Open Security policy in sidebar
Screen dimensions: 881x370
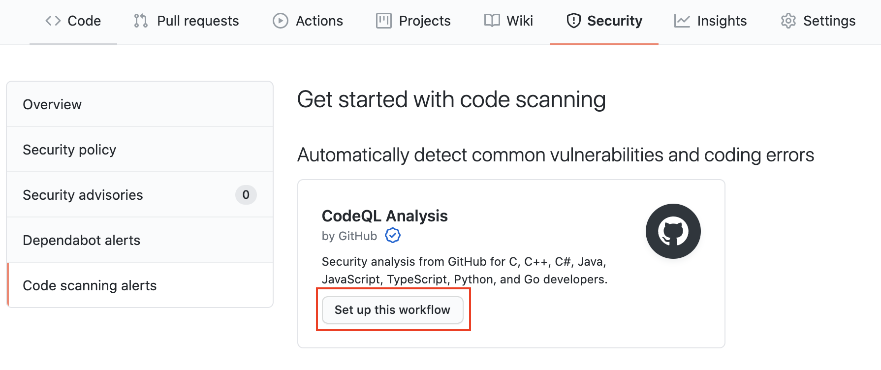tap(140, 150)
